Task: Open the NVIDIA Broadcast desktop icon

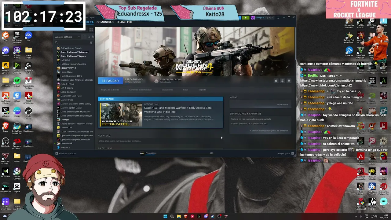Action: 17,68
